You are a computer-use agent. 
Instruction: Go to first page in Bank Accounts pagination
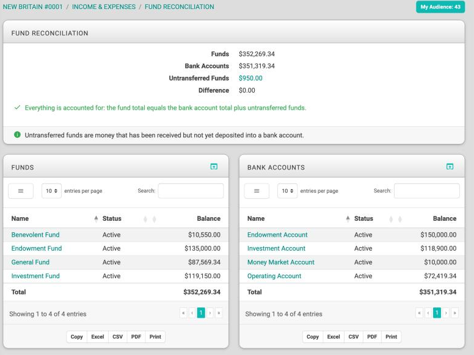point(419,313)
